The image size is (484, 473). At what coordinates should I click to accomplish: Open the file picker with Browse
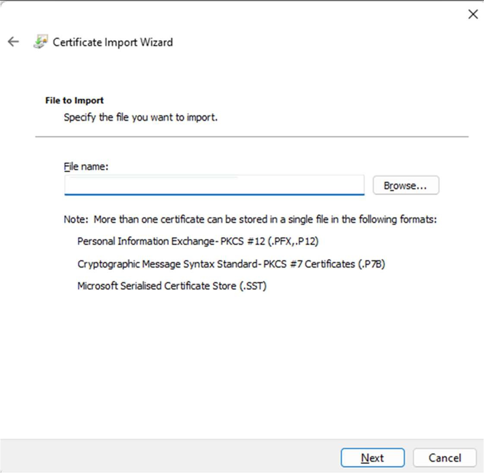coord(405,186)
